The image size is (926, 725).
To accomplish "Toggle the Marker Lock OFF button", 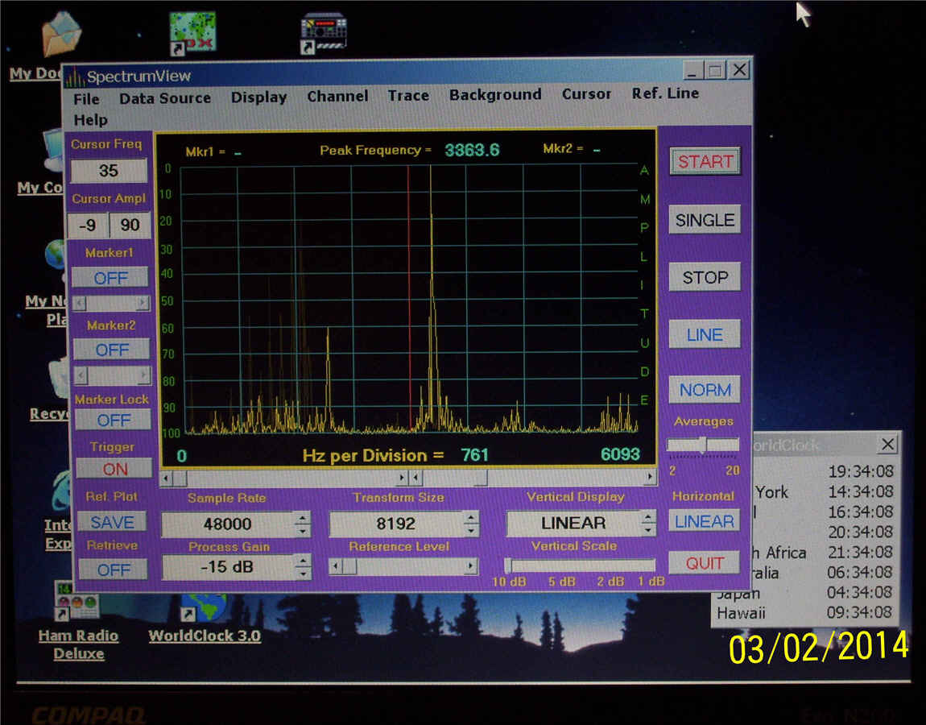I will point(113,420).
